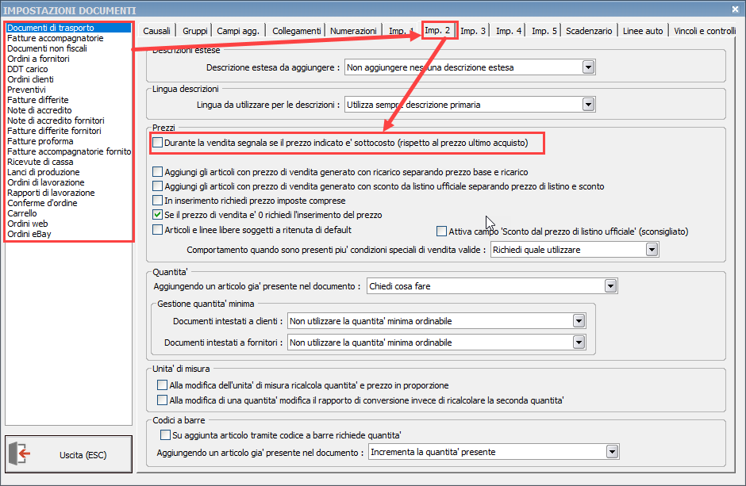Uncheck richiedi l'inserimento del prezzo if 0
The width and height of the screenshot is (746, 486).
(157, 215)
